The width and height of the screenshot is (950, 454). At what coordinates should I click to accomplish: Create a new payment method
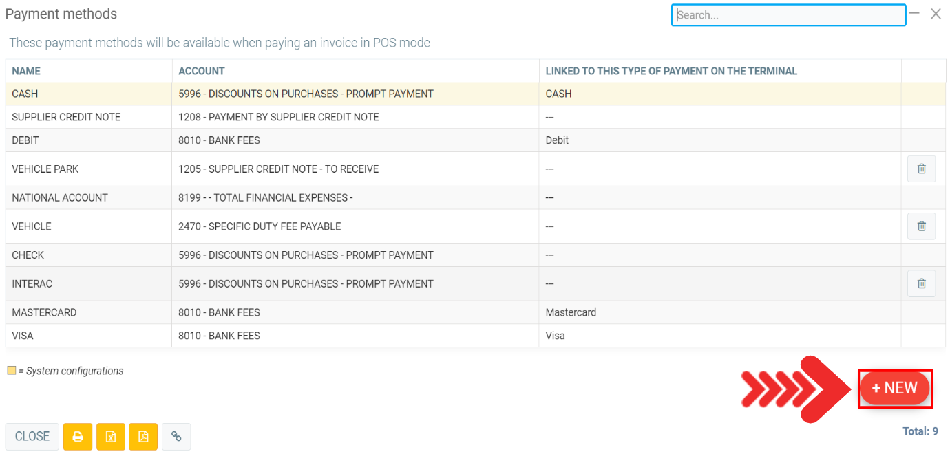pyautogui.click(x=895, y=388)
